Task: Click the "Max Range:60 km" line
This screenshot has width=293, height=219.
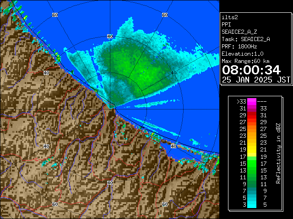Action: (x=246, y=61)
